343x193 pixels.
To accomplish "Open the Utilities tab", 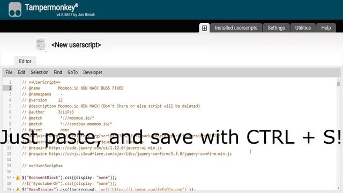I will [303, 28].
